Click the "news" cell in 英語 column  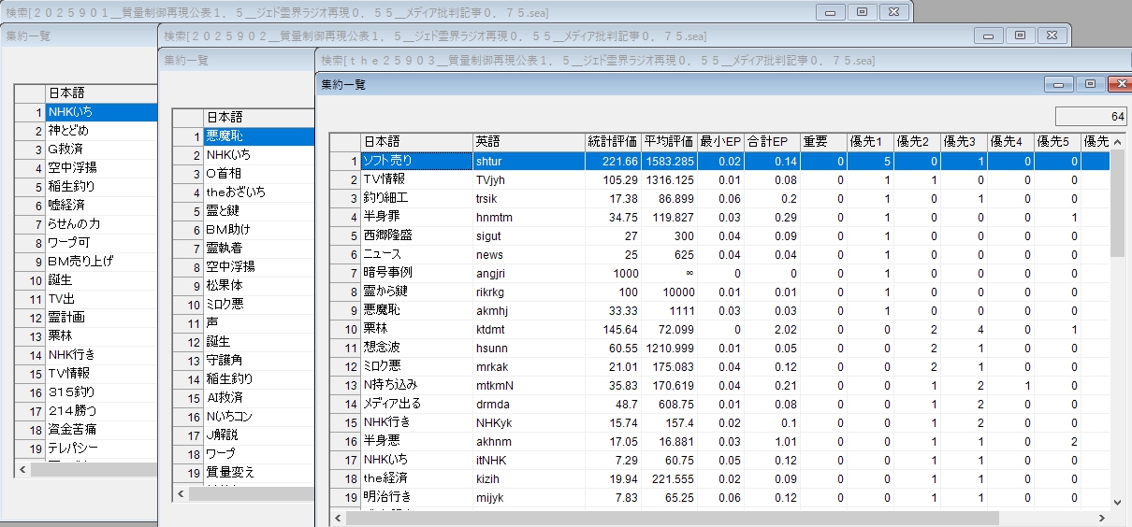528,254
